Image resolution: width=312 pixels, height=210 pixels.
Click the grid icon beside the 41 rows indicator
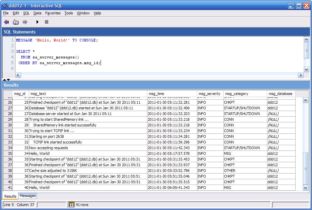click(x=71, y=204)
